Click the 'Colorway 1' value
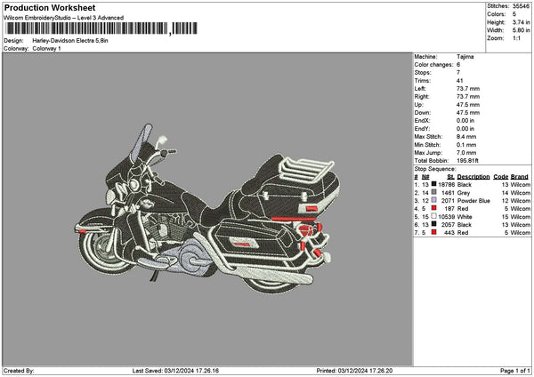 [46, 48]
